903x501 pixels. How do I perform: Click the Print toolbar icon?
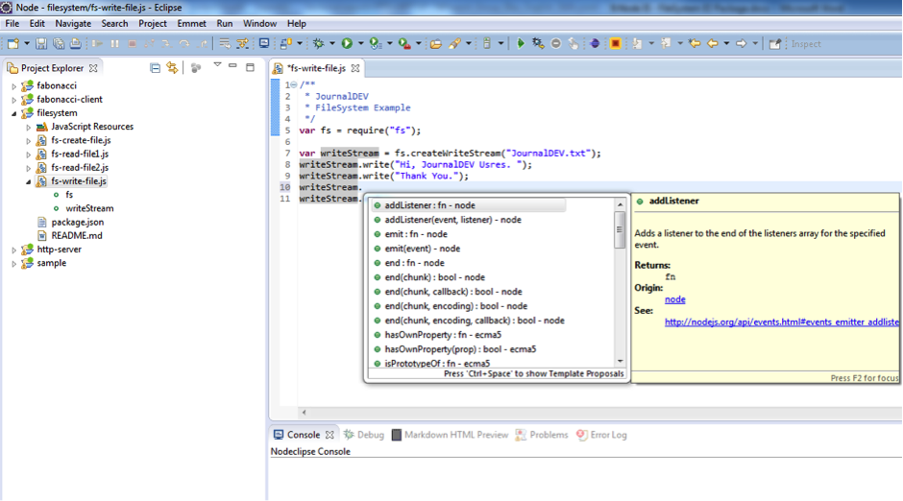pos(76,44)
